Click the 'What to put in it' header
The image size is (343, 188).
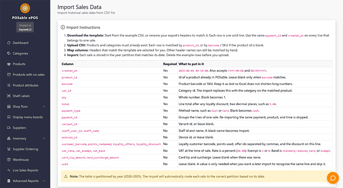pyautogui.click(x=191, y=64)
